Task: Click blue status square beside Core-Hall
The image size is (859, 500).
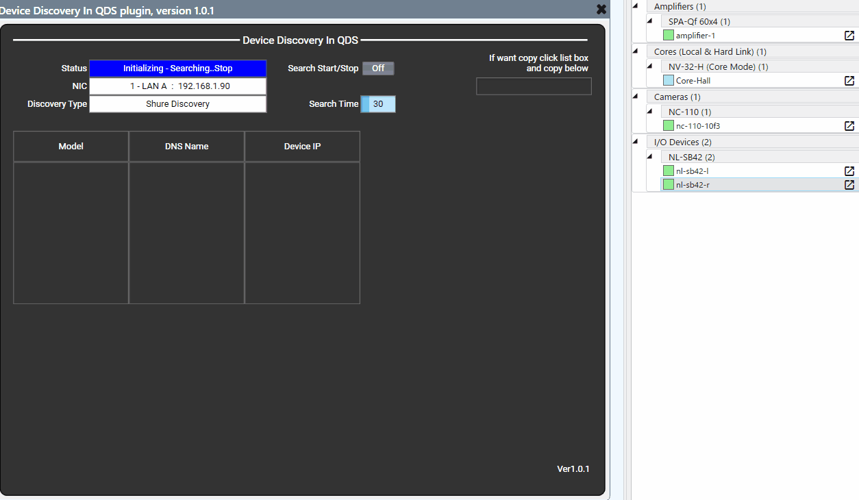Action: (x=669, y=81)
